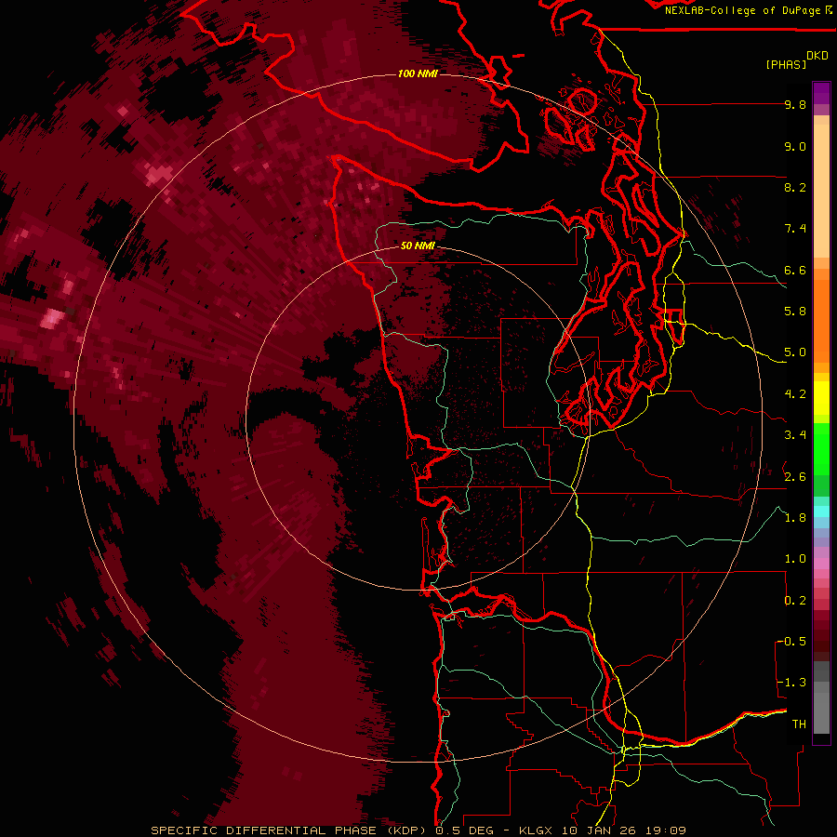The width and height of the screenshot is (837, 837).
Task: Click the 6.6 legend value
Action: coord(795,270)
